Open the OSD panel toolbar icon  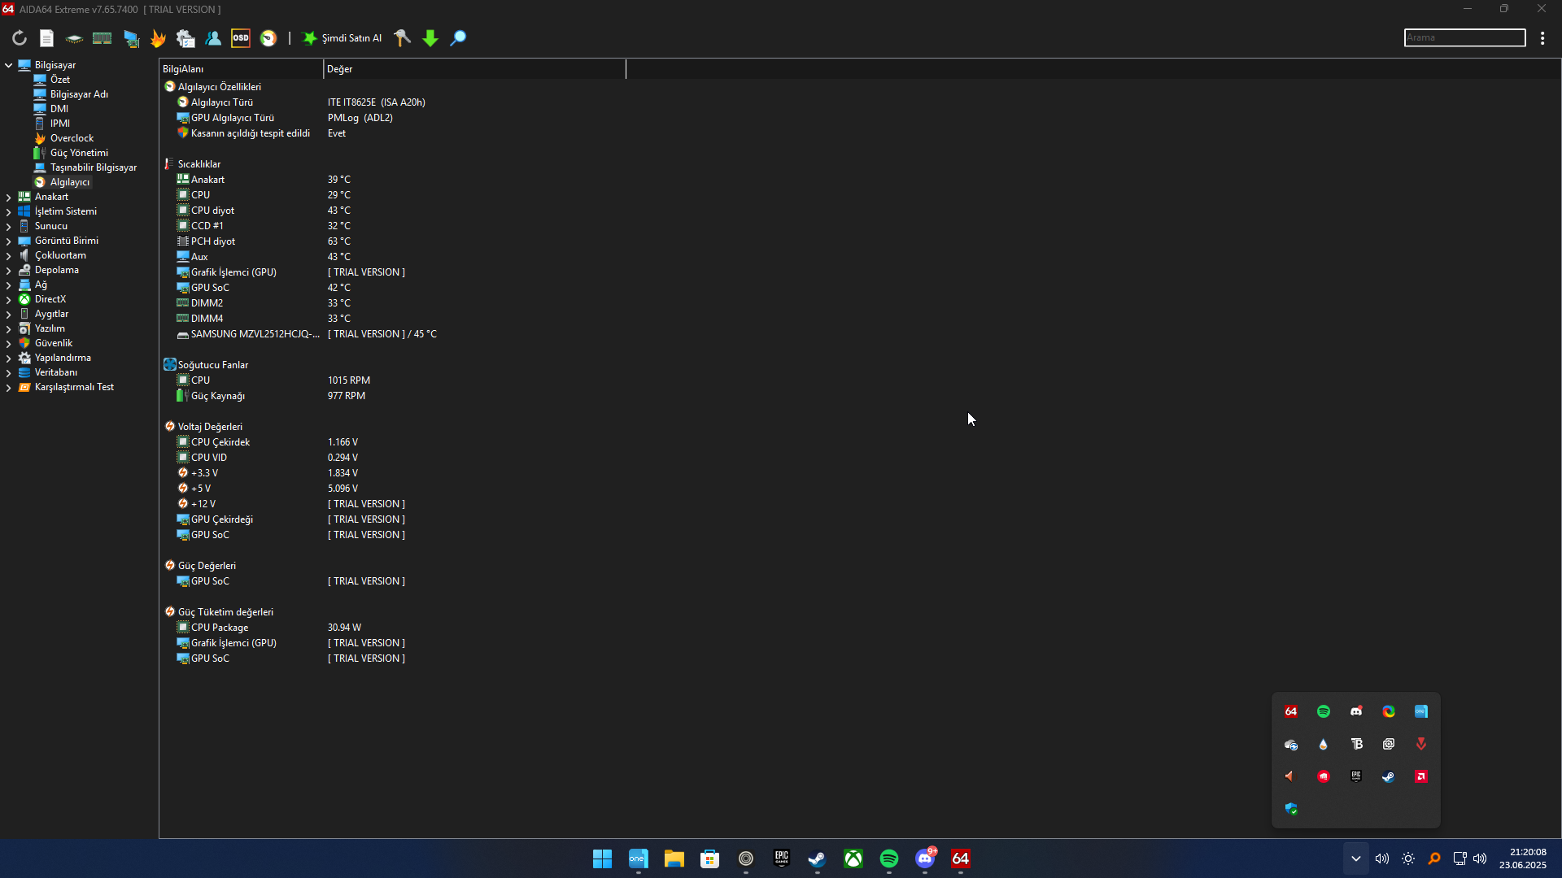click(241, 38)
